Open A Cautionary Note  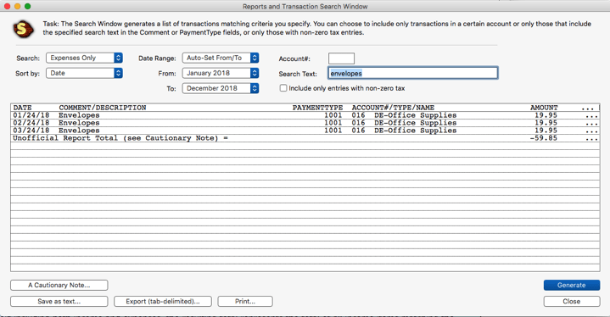click(59, 285)
